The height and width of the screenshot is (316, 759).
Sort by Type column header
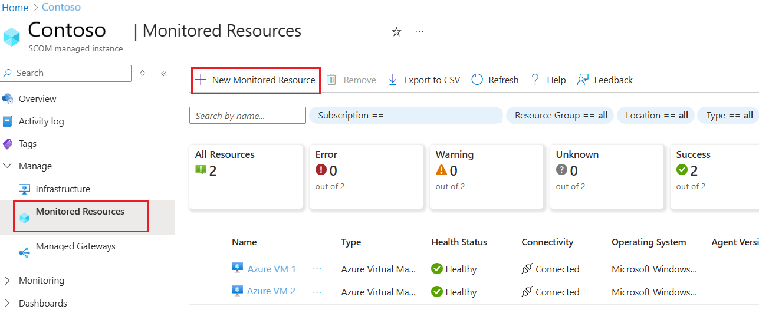pos(351,242)
